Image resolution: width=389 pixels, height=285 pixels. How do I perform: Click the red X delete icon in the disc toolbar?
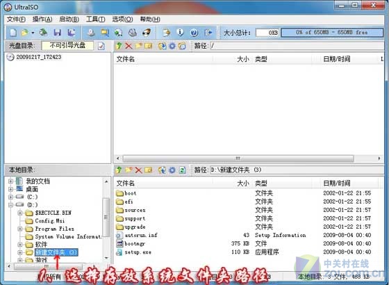coord(129,46)
